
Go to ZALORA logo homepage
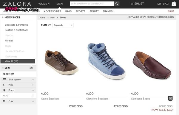click(17, 4)
